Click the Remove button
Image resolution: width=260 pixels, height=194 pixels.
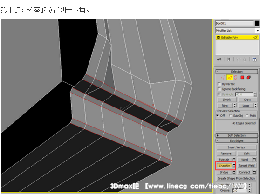pos(226,154)
